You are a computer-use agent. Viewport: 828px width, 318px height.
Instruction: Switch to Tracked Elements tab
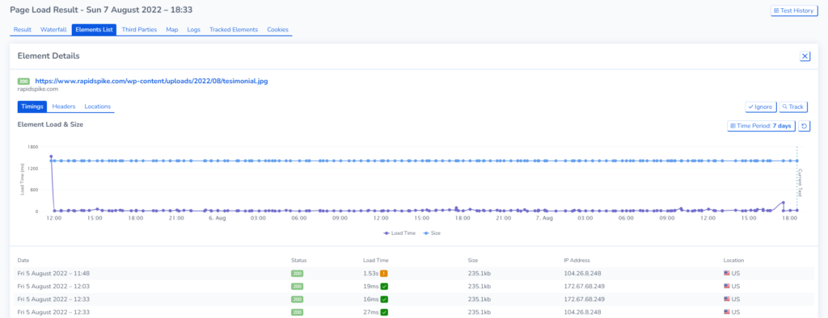pos(234,30)
